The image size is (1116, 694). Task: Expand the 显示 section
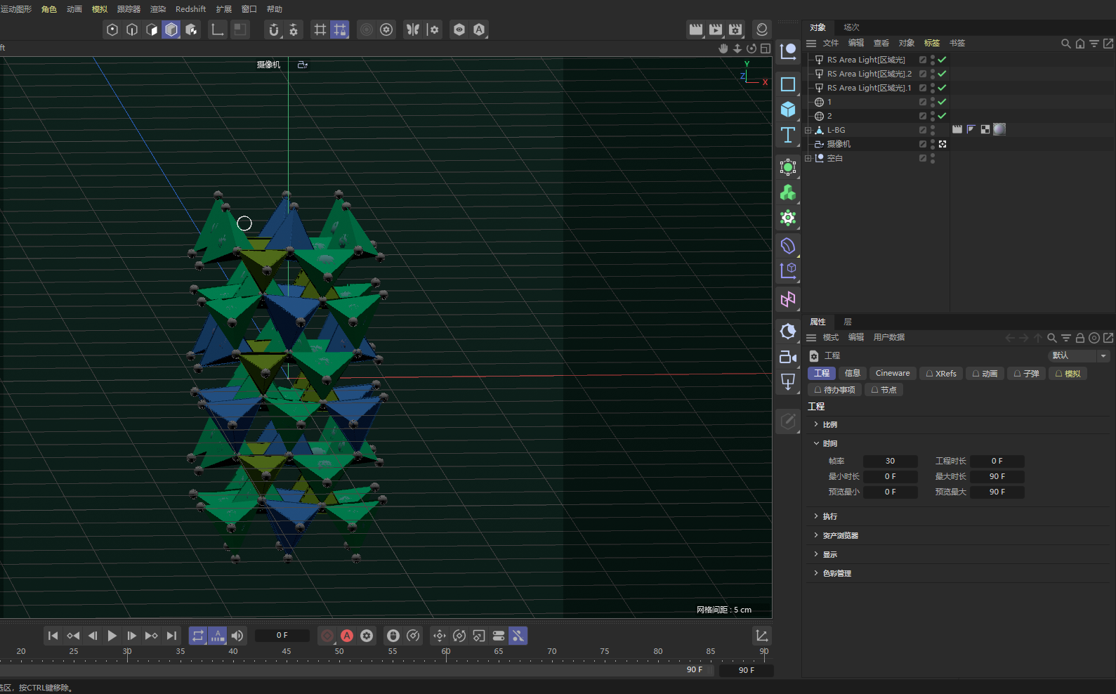tap(816, 554)
